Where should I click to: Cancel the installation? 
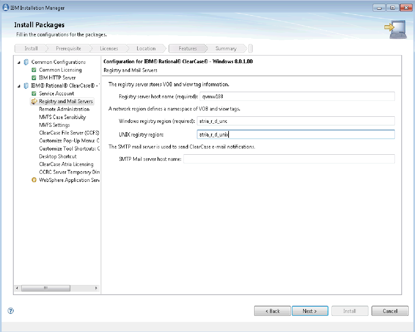pos(390,311)
